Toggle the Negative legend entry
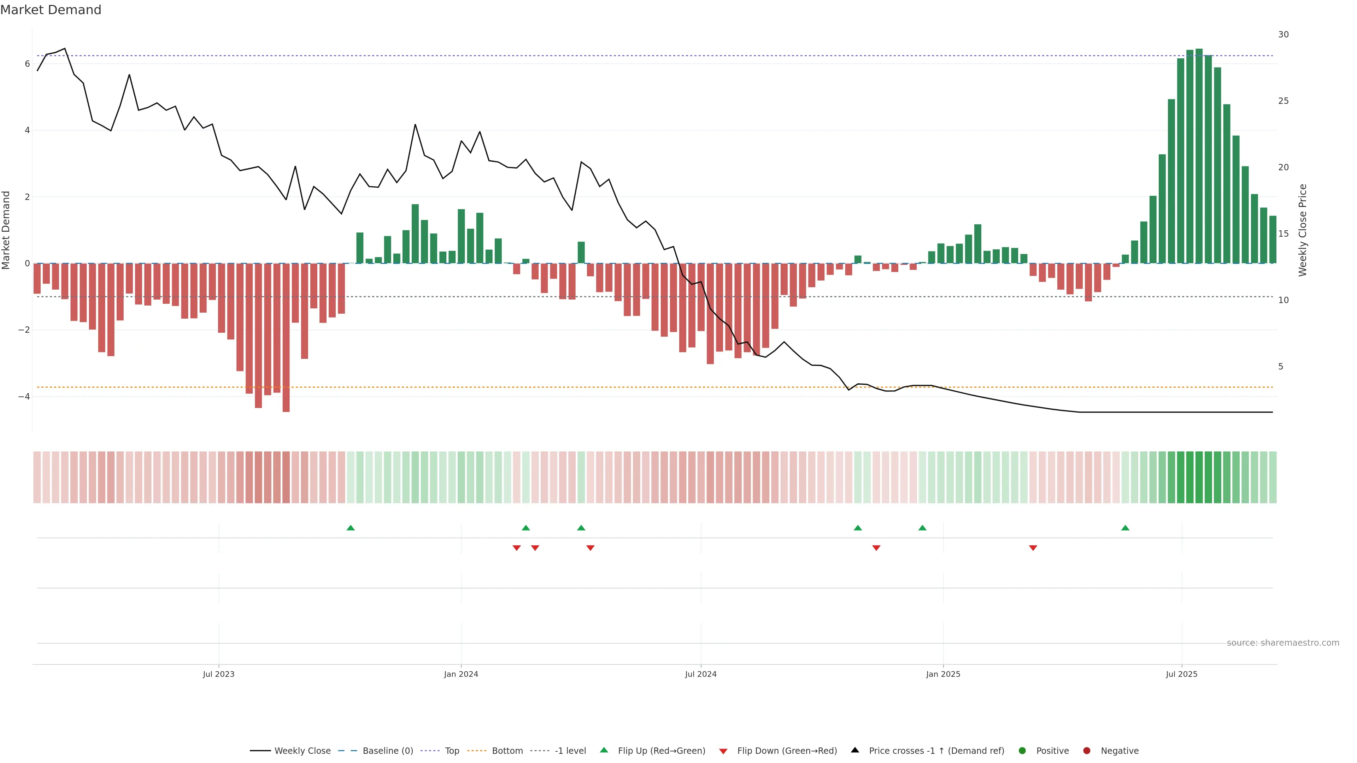The width and height of the screenshot is (1357, 763). coord(1120,751)
